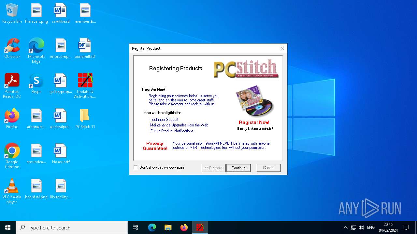Viewport: 417px width, 234px height.
Task: Select galleryprop... desktop document
Action: [x=61, y=84]
